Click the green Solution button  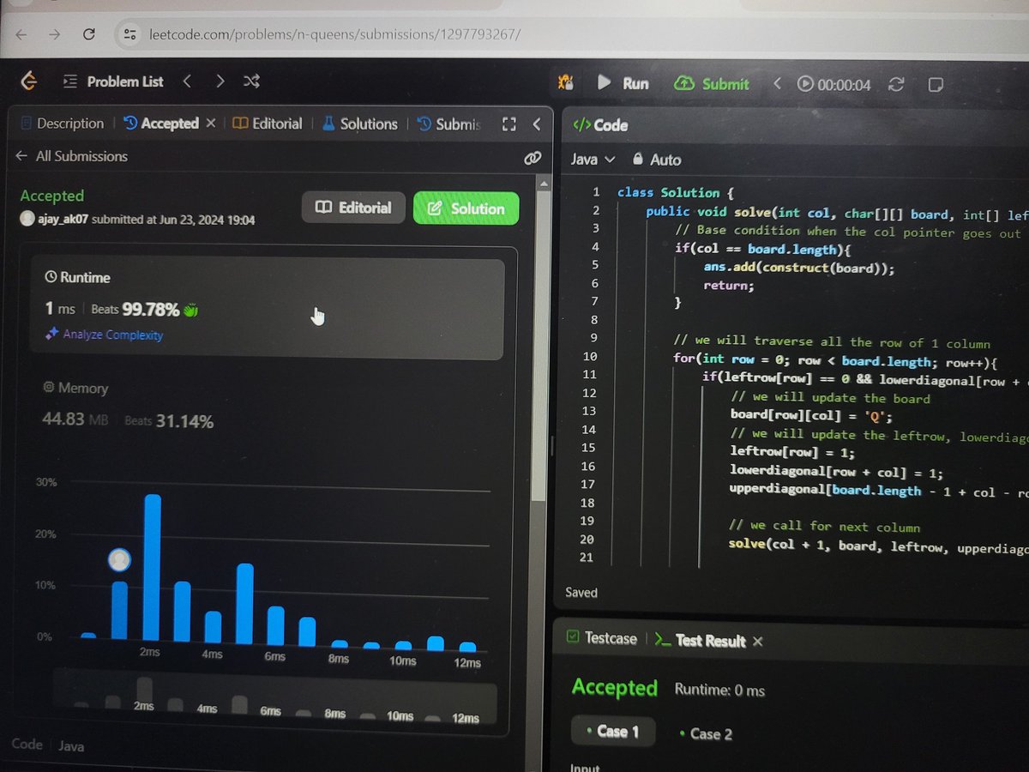point(466,208)
